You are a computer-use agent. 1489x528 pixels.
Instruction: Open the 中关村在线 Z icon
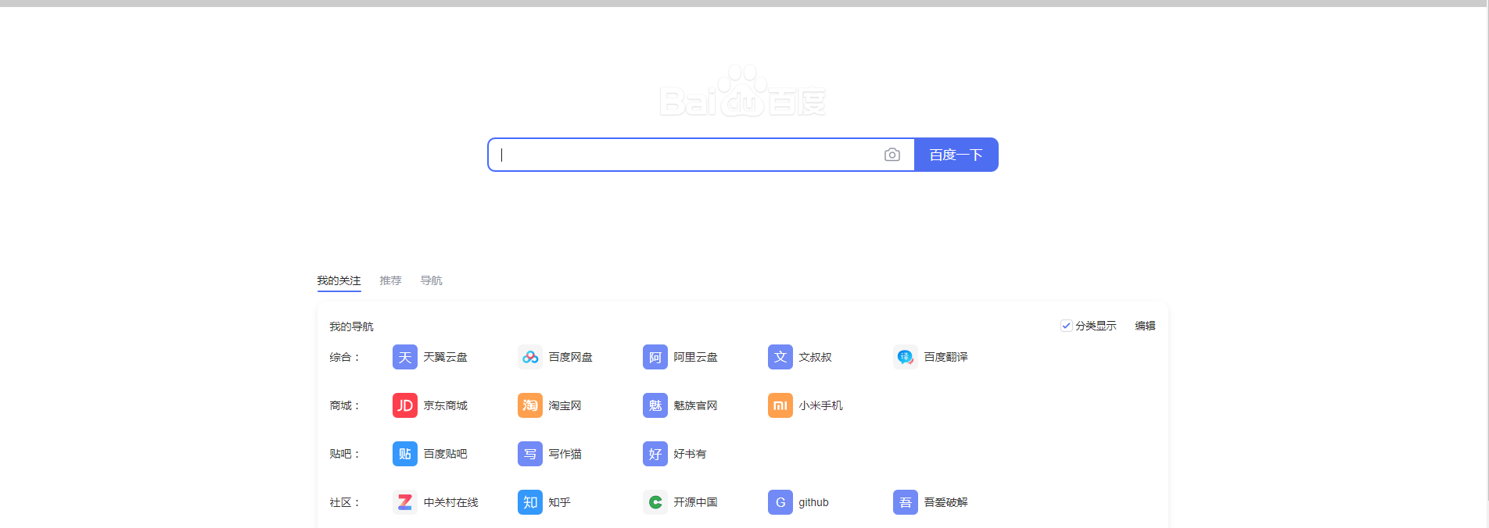tap(405, 502)
